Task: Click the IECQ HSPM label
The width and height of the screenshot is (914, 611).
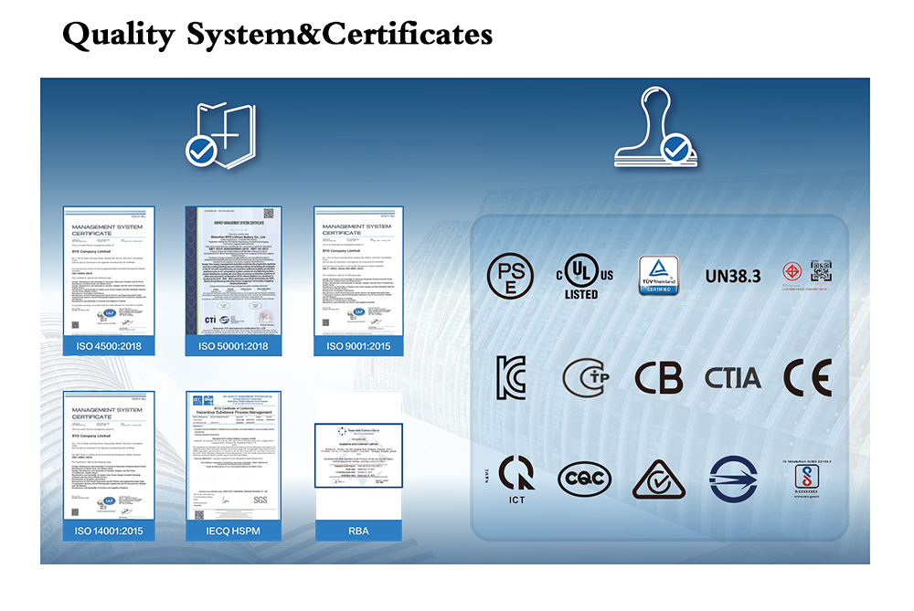Action: click(x=233, y=531)
